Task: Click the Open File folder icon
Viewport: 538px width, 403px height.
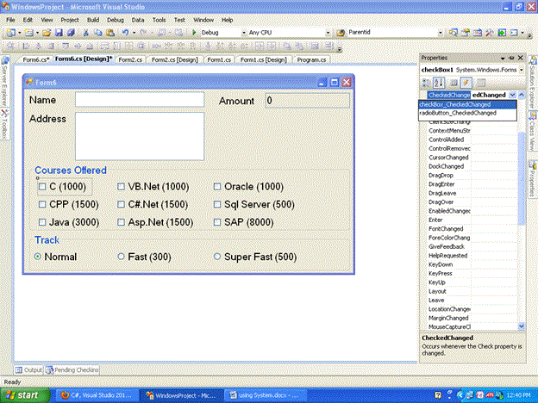Action: pyautogui.click(x=47, y=33)
